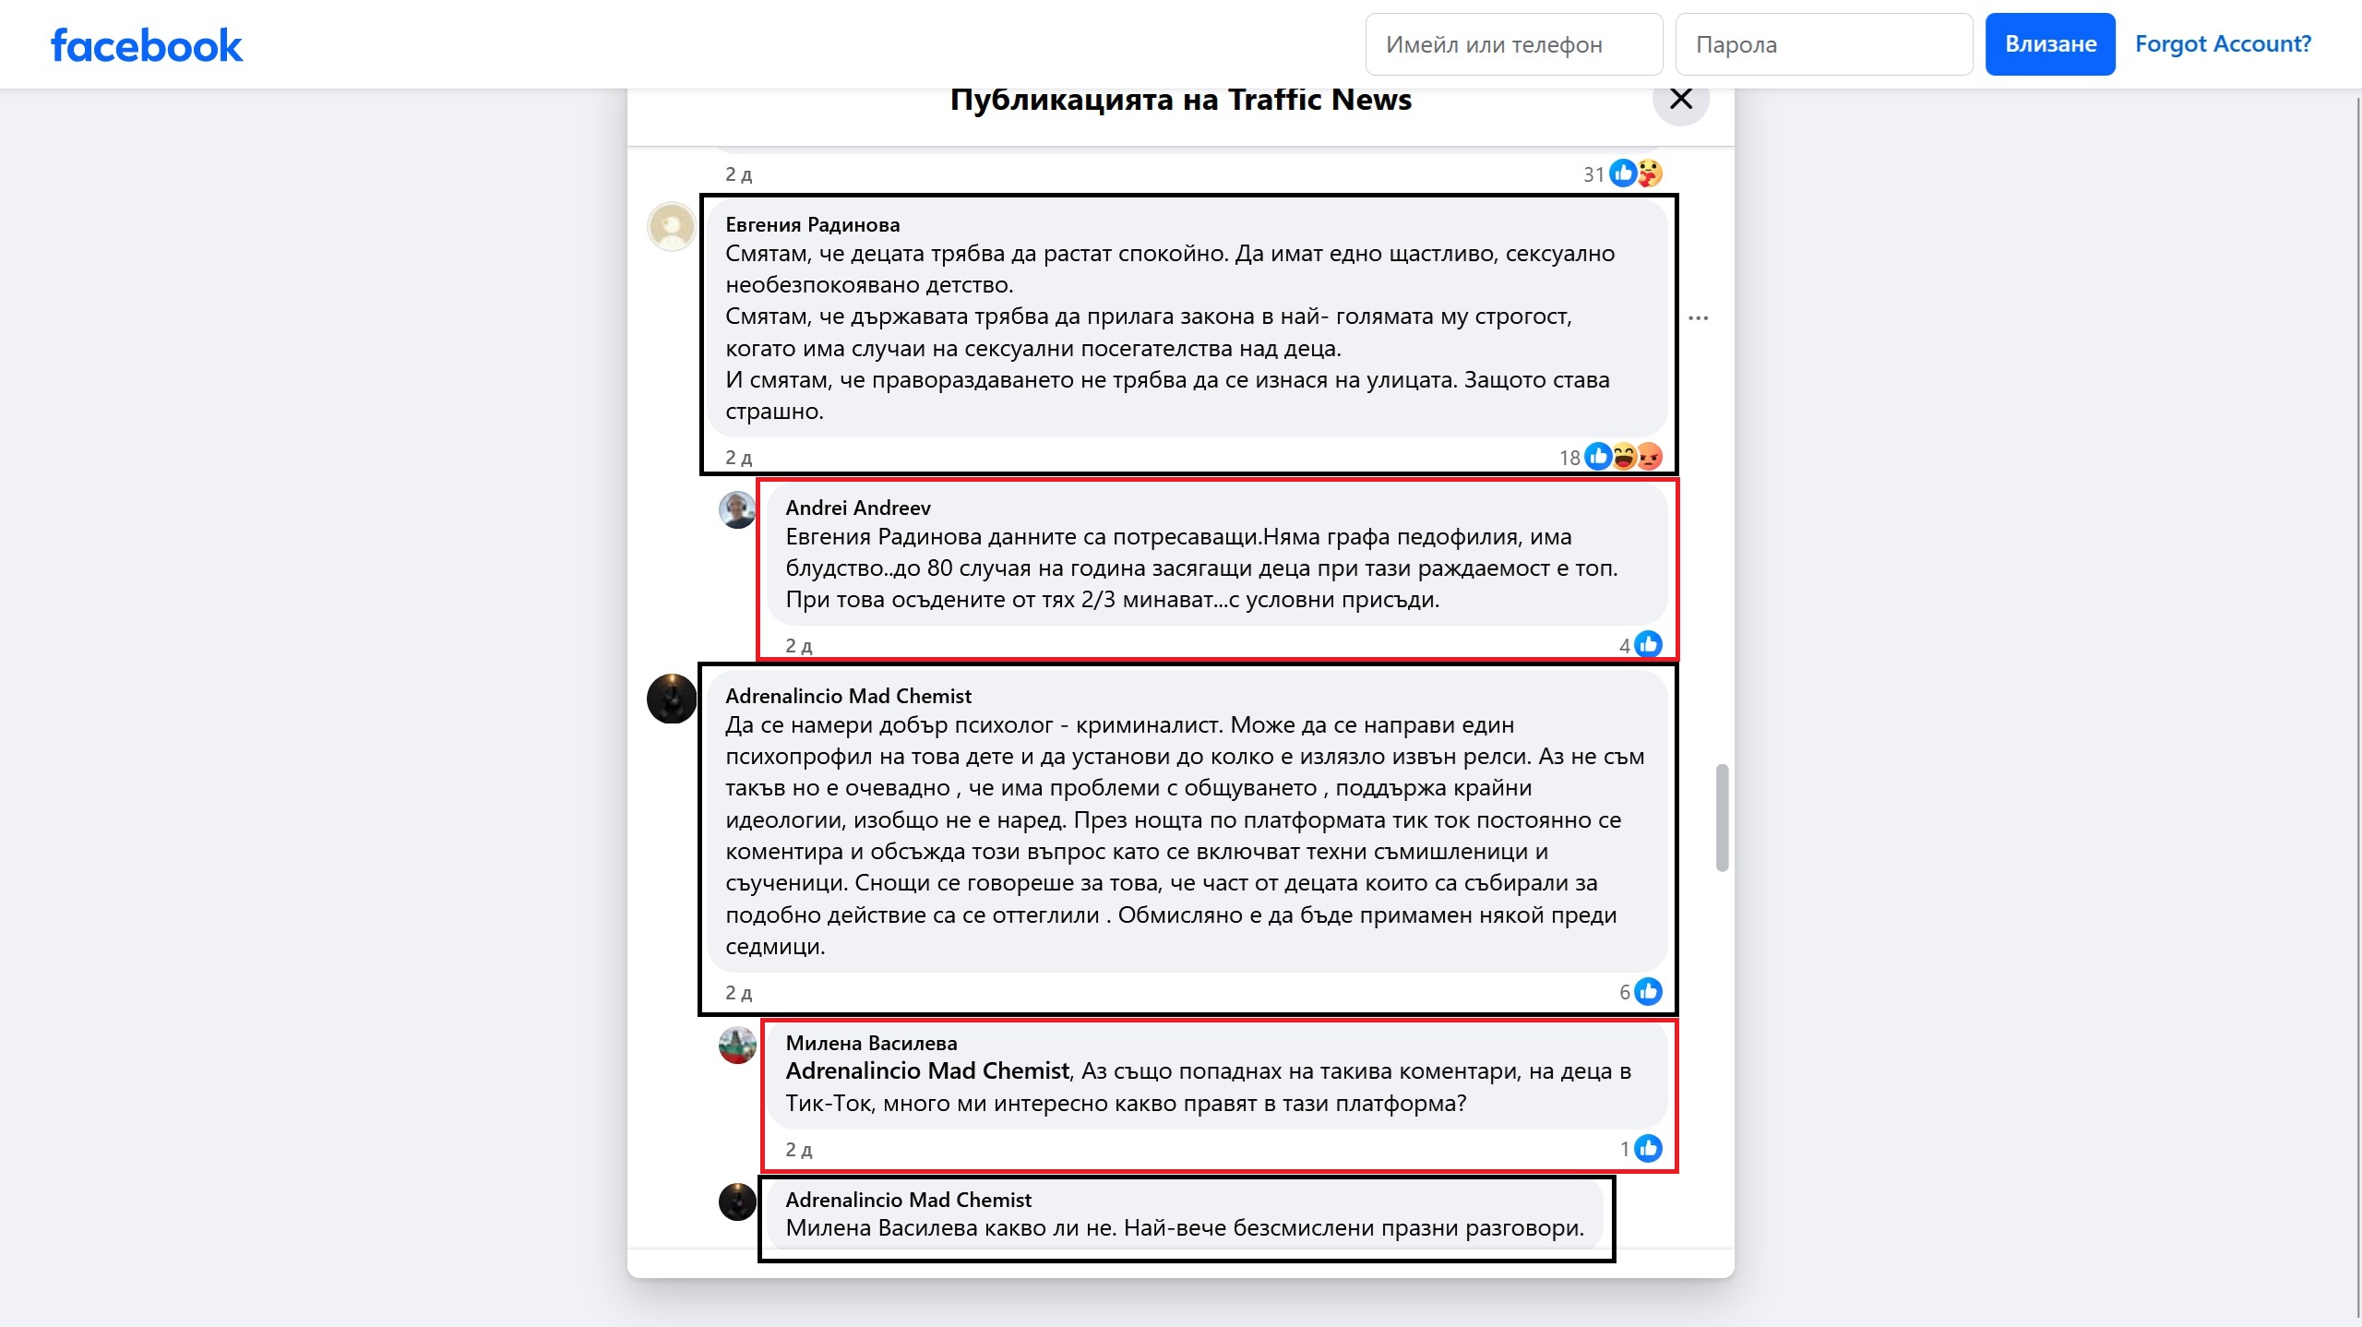Click the heading Публикацията на Traffic News
This screenshot has height=1327, width=2362.
click(x=1181, y=99)
